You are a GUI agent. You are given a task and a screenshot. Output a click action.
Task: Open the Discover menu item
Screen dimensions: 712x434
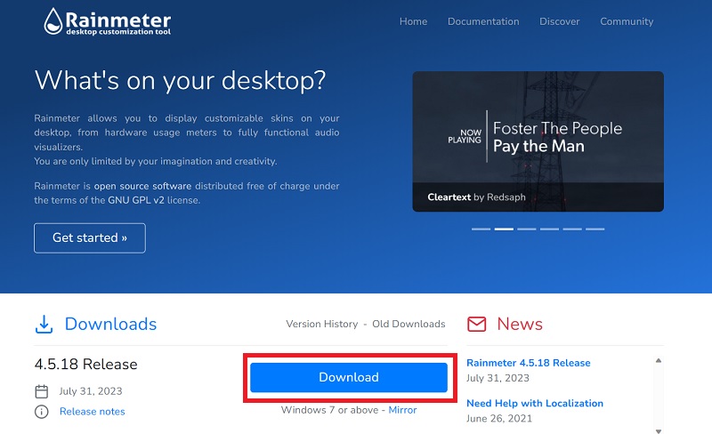coord(560,21)
